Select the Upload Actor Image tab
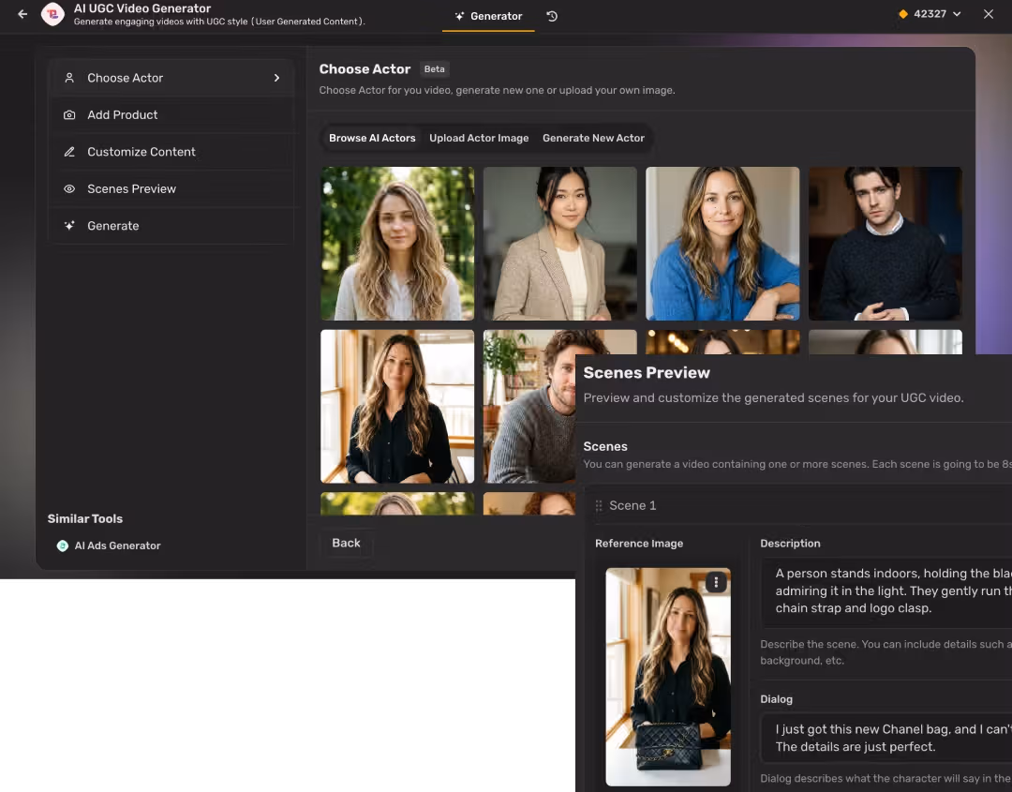Image resolution: width=1012 pixels, height=792 pixels. tap(479, 138)
